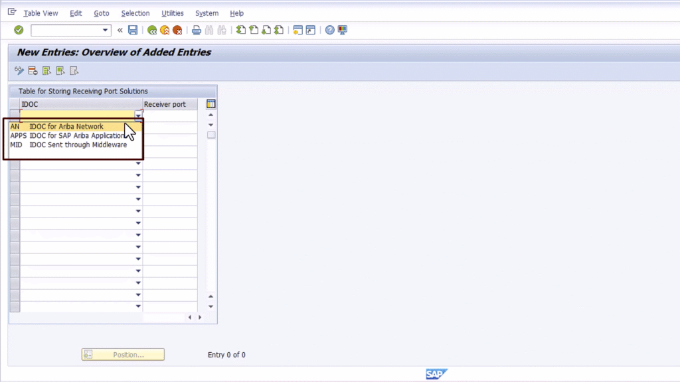Image resolution: width=680 pixels, height=382 pixels.
Task: Toggle Change/Display mode with the glasses icon
Action: click(x=19, y=70)
